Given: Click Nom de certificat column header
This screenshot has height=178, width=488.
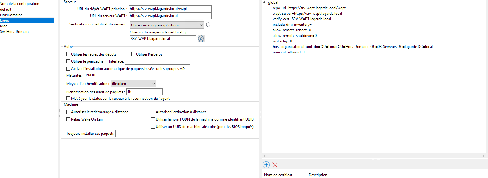Looking at the screenshot, I should (278, 175).
